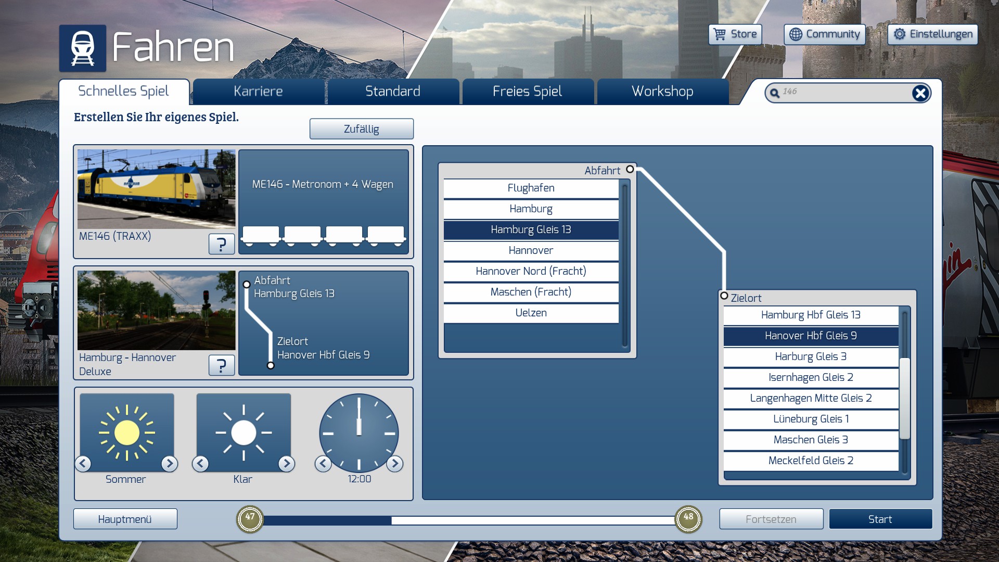Click the route help question mark icon

221,365
